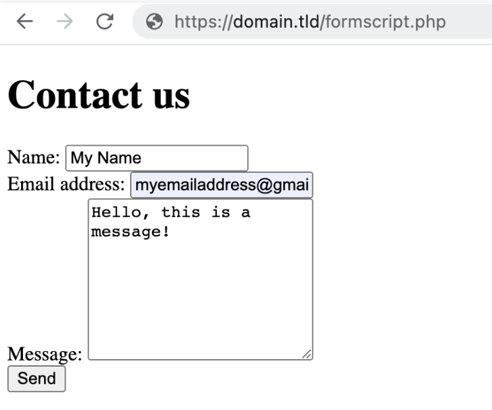Focus the Email address input field
This screenshot has width=492, height=410.
click(x=222, y=185)
